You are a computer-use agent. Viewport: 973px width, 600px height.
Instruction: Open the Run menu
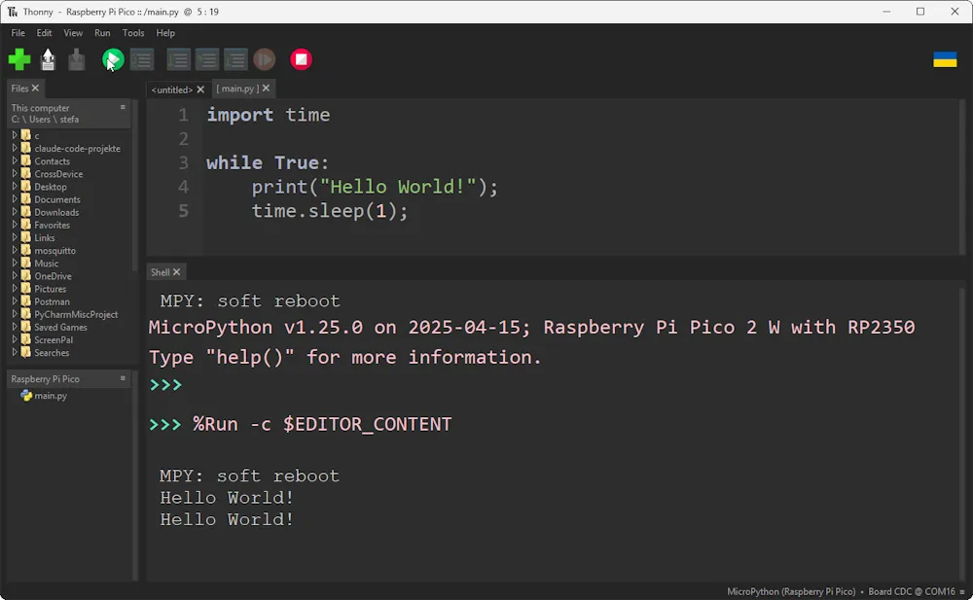[102, 33]
